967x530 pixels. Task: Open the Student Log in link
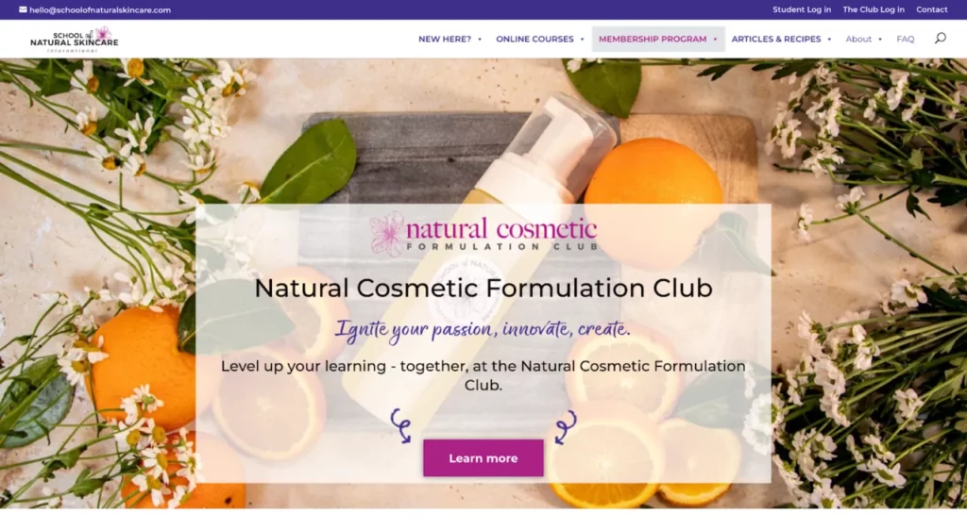click(x=801, y=9)
